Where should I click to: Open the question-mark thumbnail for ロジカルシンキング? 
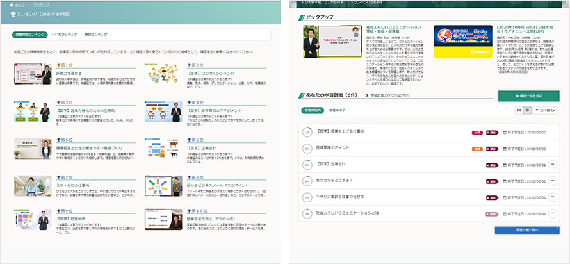point(163,74)
